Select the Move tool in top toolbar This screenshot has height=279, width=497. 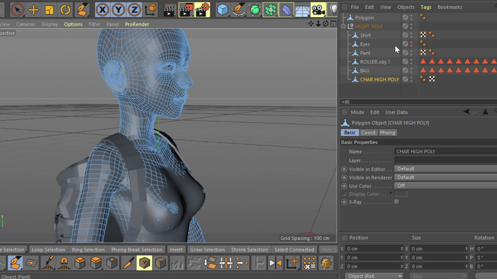33,10
